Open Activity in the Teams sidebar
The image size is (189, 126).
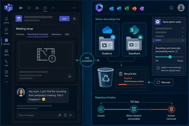click(x=6, y=20)
